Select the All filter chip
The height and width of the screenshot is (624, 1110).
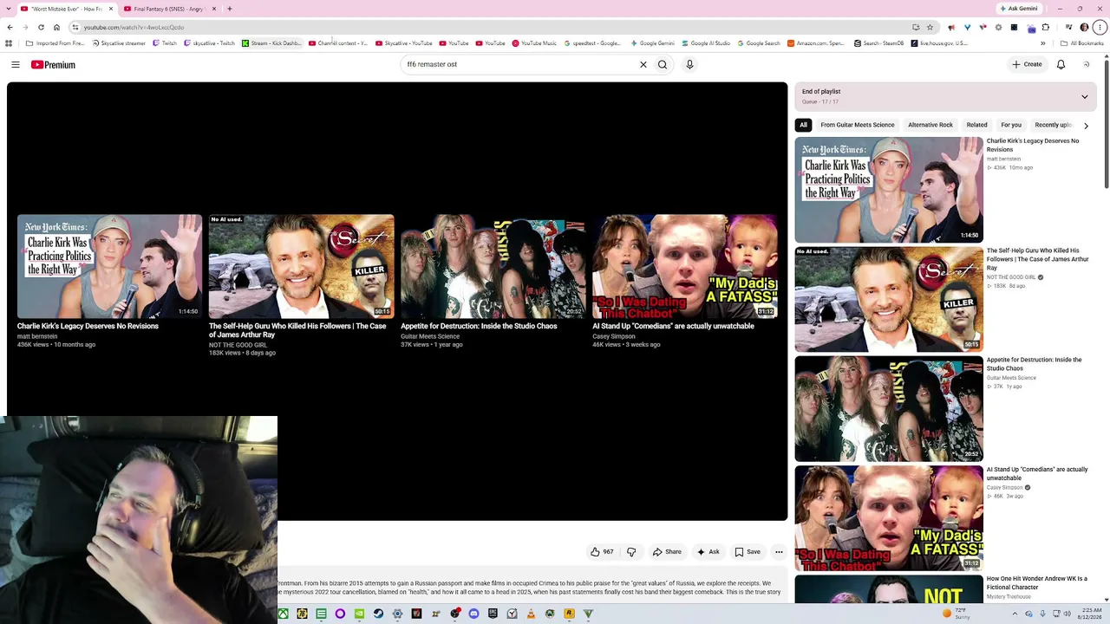803,125
